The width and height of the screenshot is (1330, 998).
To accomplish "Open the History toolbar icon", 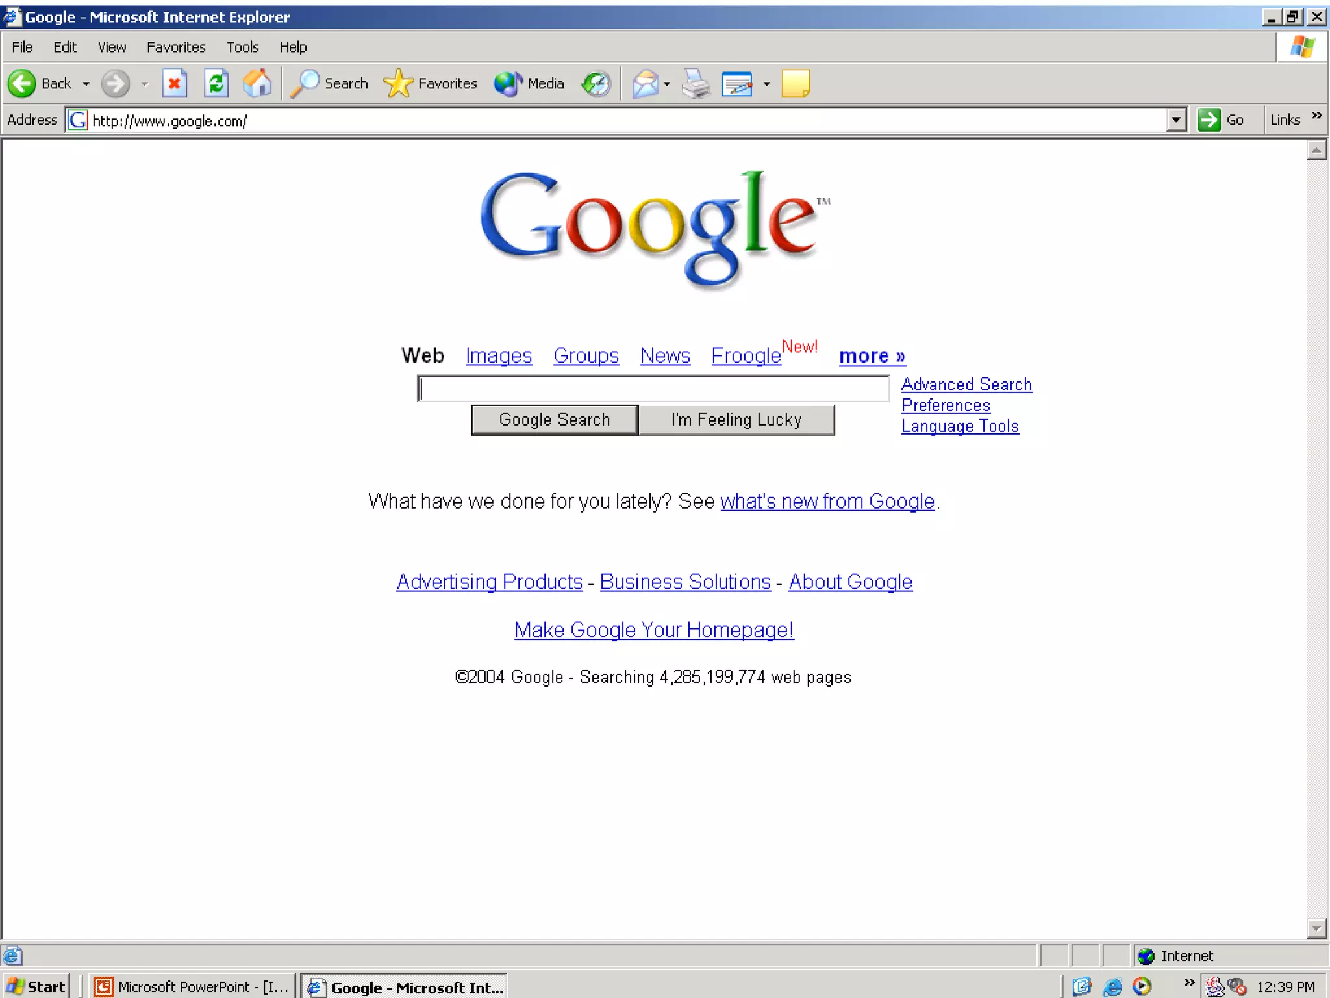I will pos(596,84).
